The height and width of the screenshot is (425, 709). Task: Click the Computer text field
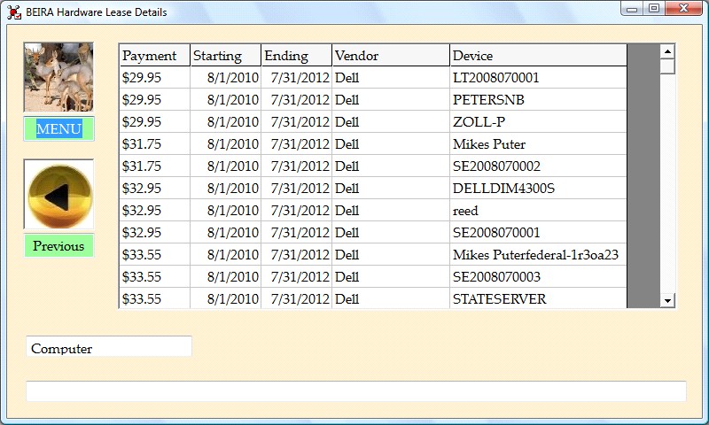(x=109, y=348)
